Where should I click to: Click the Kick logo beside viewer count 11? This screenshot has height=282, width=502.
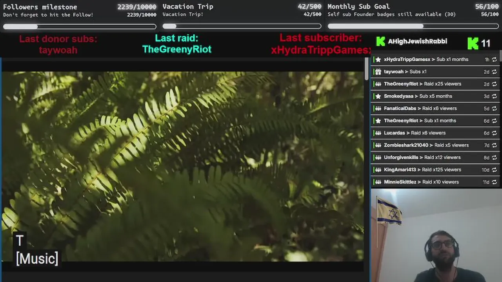point(473,43)
